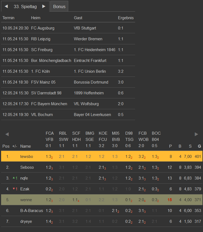This screenshot has height=232, width=203.
Task: Open player tewsbo in the ranking
Action: coord(26,156)
